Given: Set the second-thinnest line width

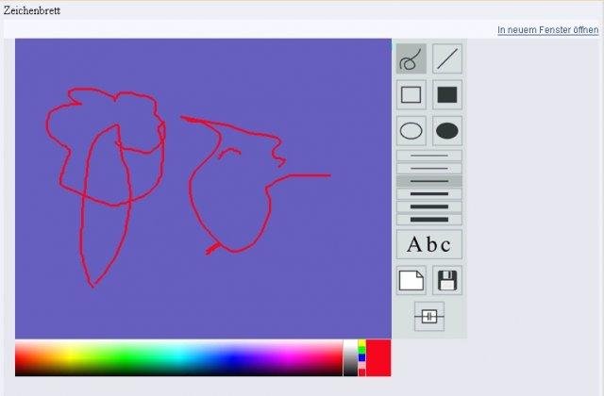Looking at the screenshot, I should (x=428, y=168).
